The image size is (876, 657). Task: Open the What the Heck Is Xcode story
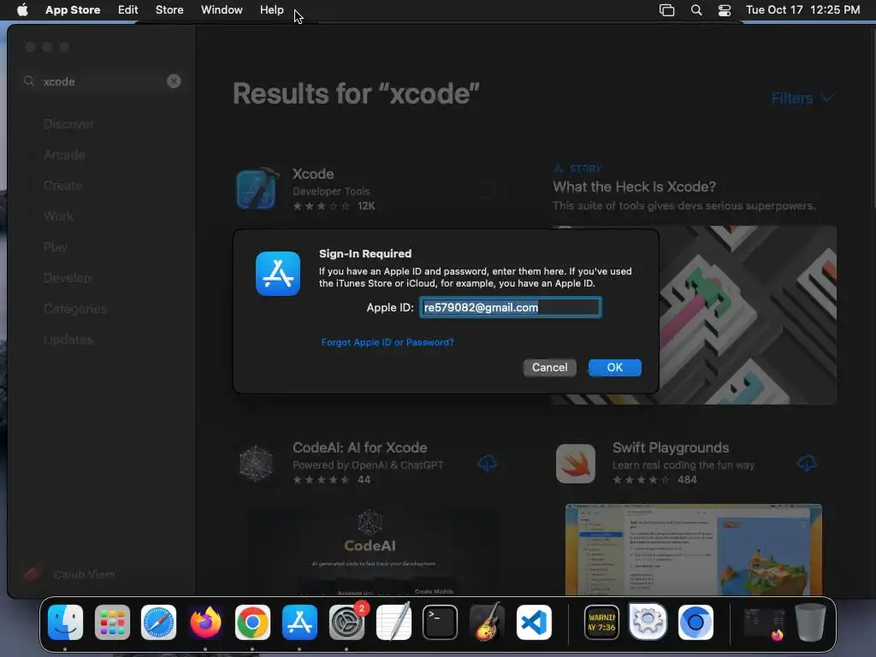[x=634, y=186]
